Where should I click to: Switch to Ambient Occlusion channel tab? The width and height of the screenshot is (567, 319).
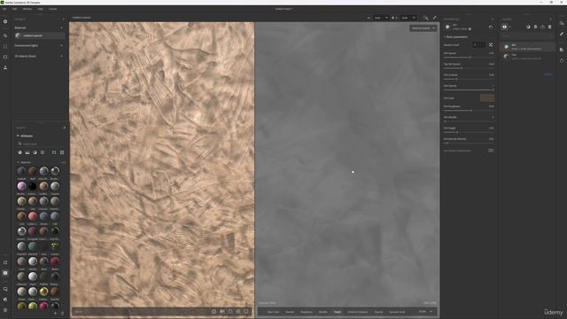(x=358, y=312)
